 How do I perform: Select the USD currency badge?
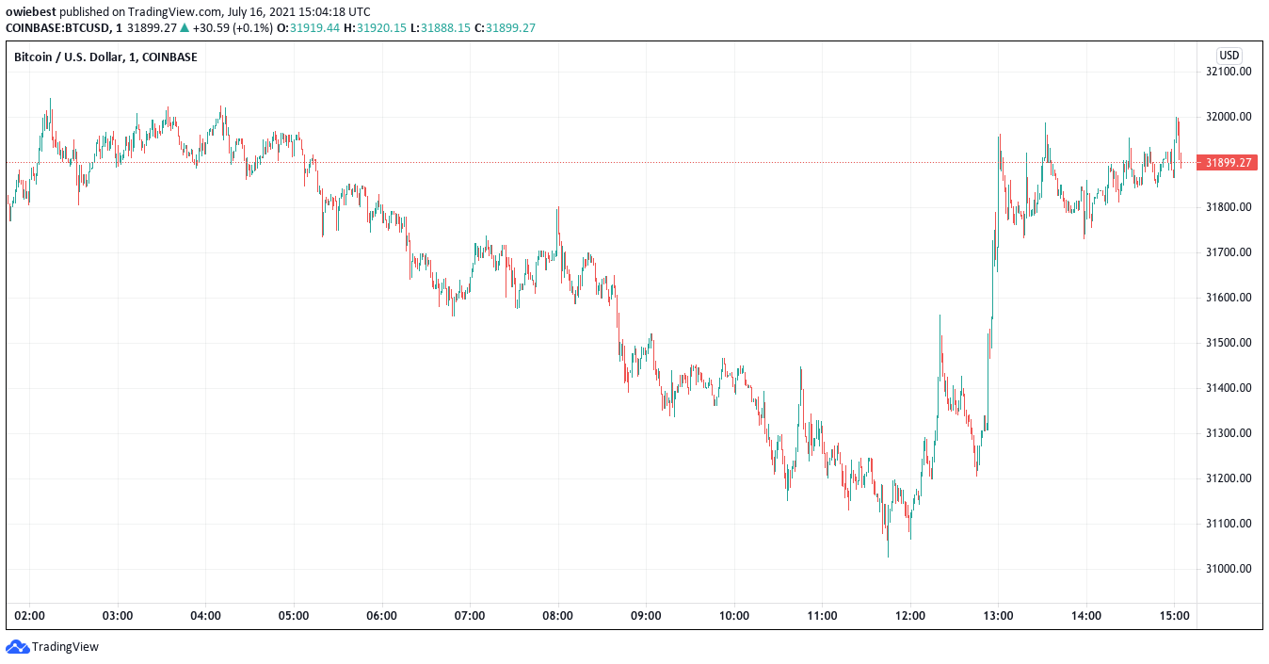[1229, 56]
